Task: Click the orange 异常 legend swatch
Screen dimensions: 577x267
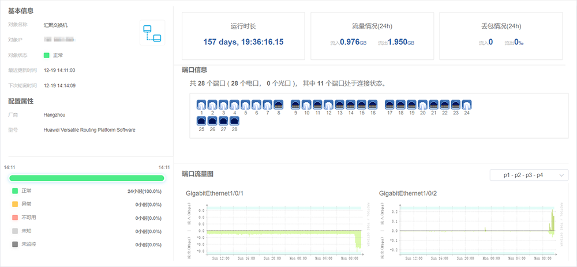Action: coord(15,204)
